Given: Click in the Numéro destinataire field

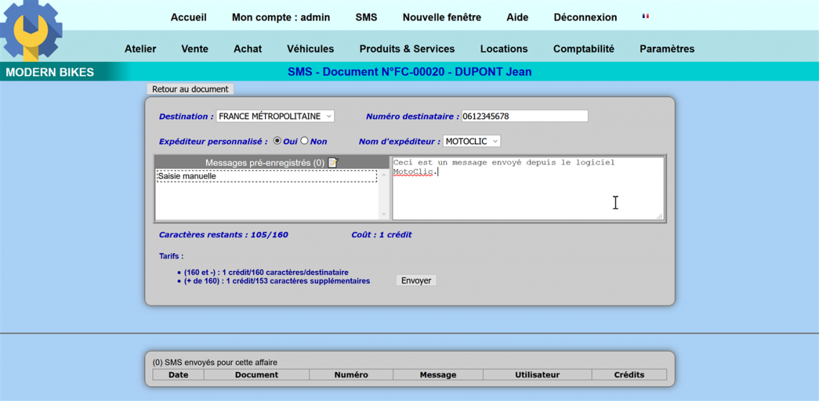Looking at the screenshot, I should [524, 116].
